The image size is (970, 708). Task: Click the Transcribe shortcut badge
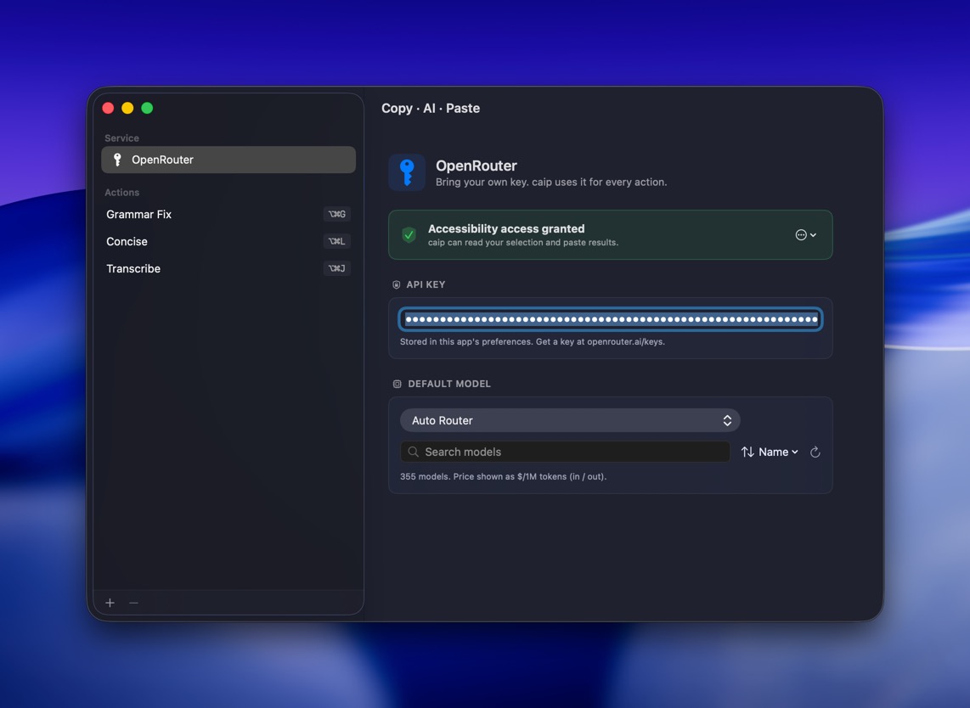point(336,268)
